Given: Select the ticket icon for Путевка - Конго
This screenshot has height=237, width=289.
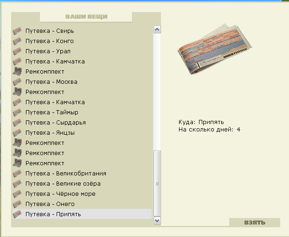Looking at the screenshot, I should coord(17,41).
